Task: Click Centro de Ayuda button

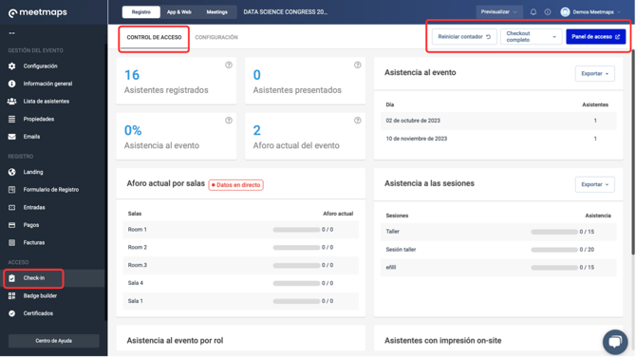Action: coord(53,341)
